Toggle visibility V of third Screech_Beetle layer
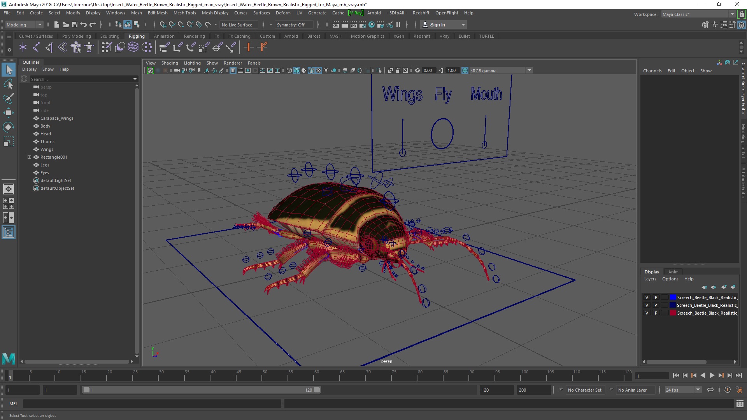 [647, 313]
